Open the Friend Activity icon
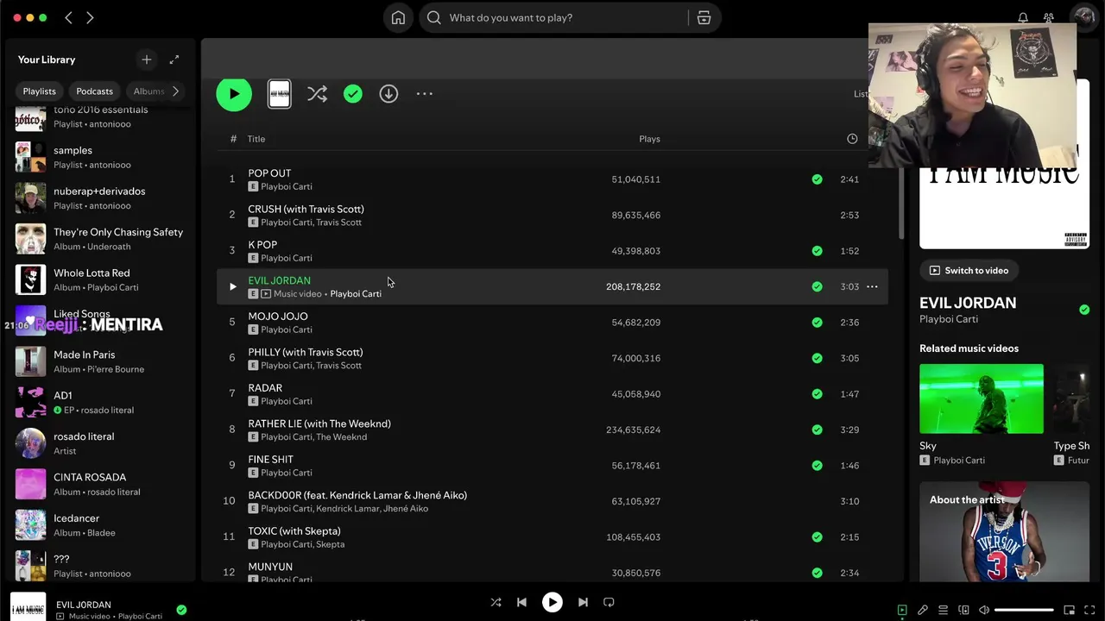 pyautogui.click(x=1049, y=17)
